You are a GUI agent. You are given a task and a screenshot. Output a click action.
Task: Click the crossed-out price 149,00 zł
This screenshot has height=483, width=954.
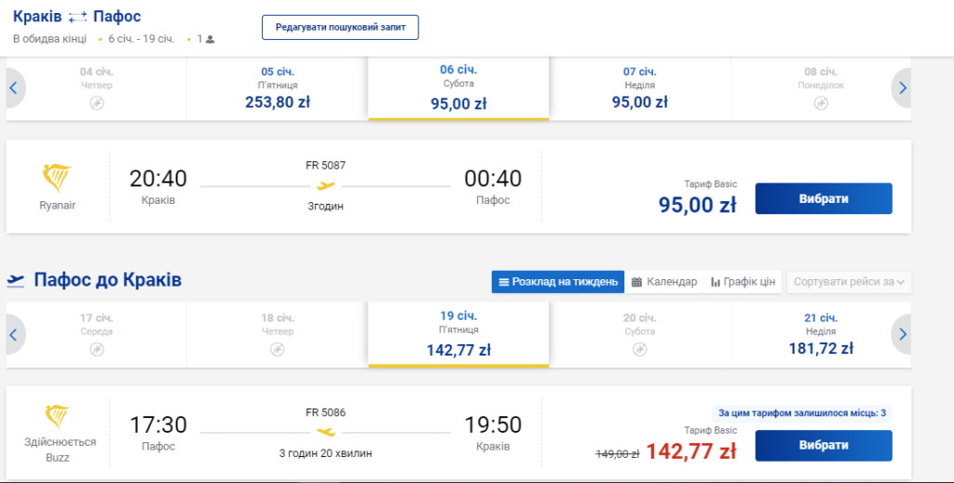tap(617, 453)
